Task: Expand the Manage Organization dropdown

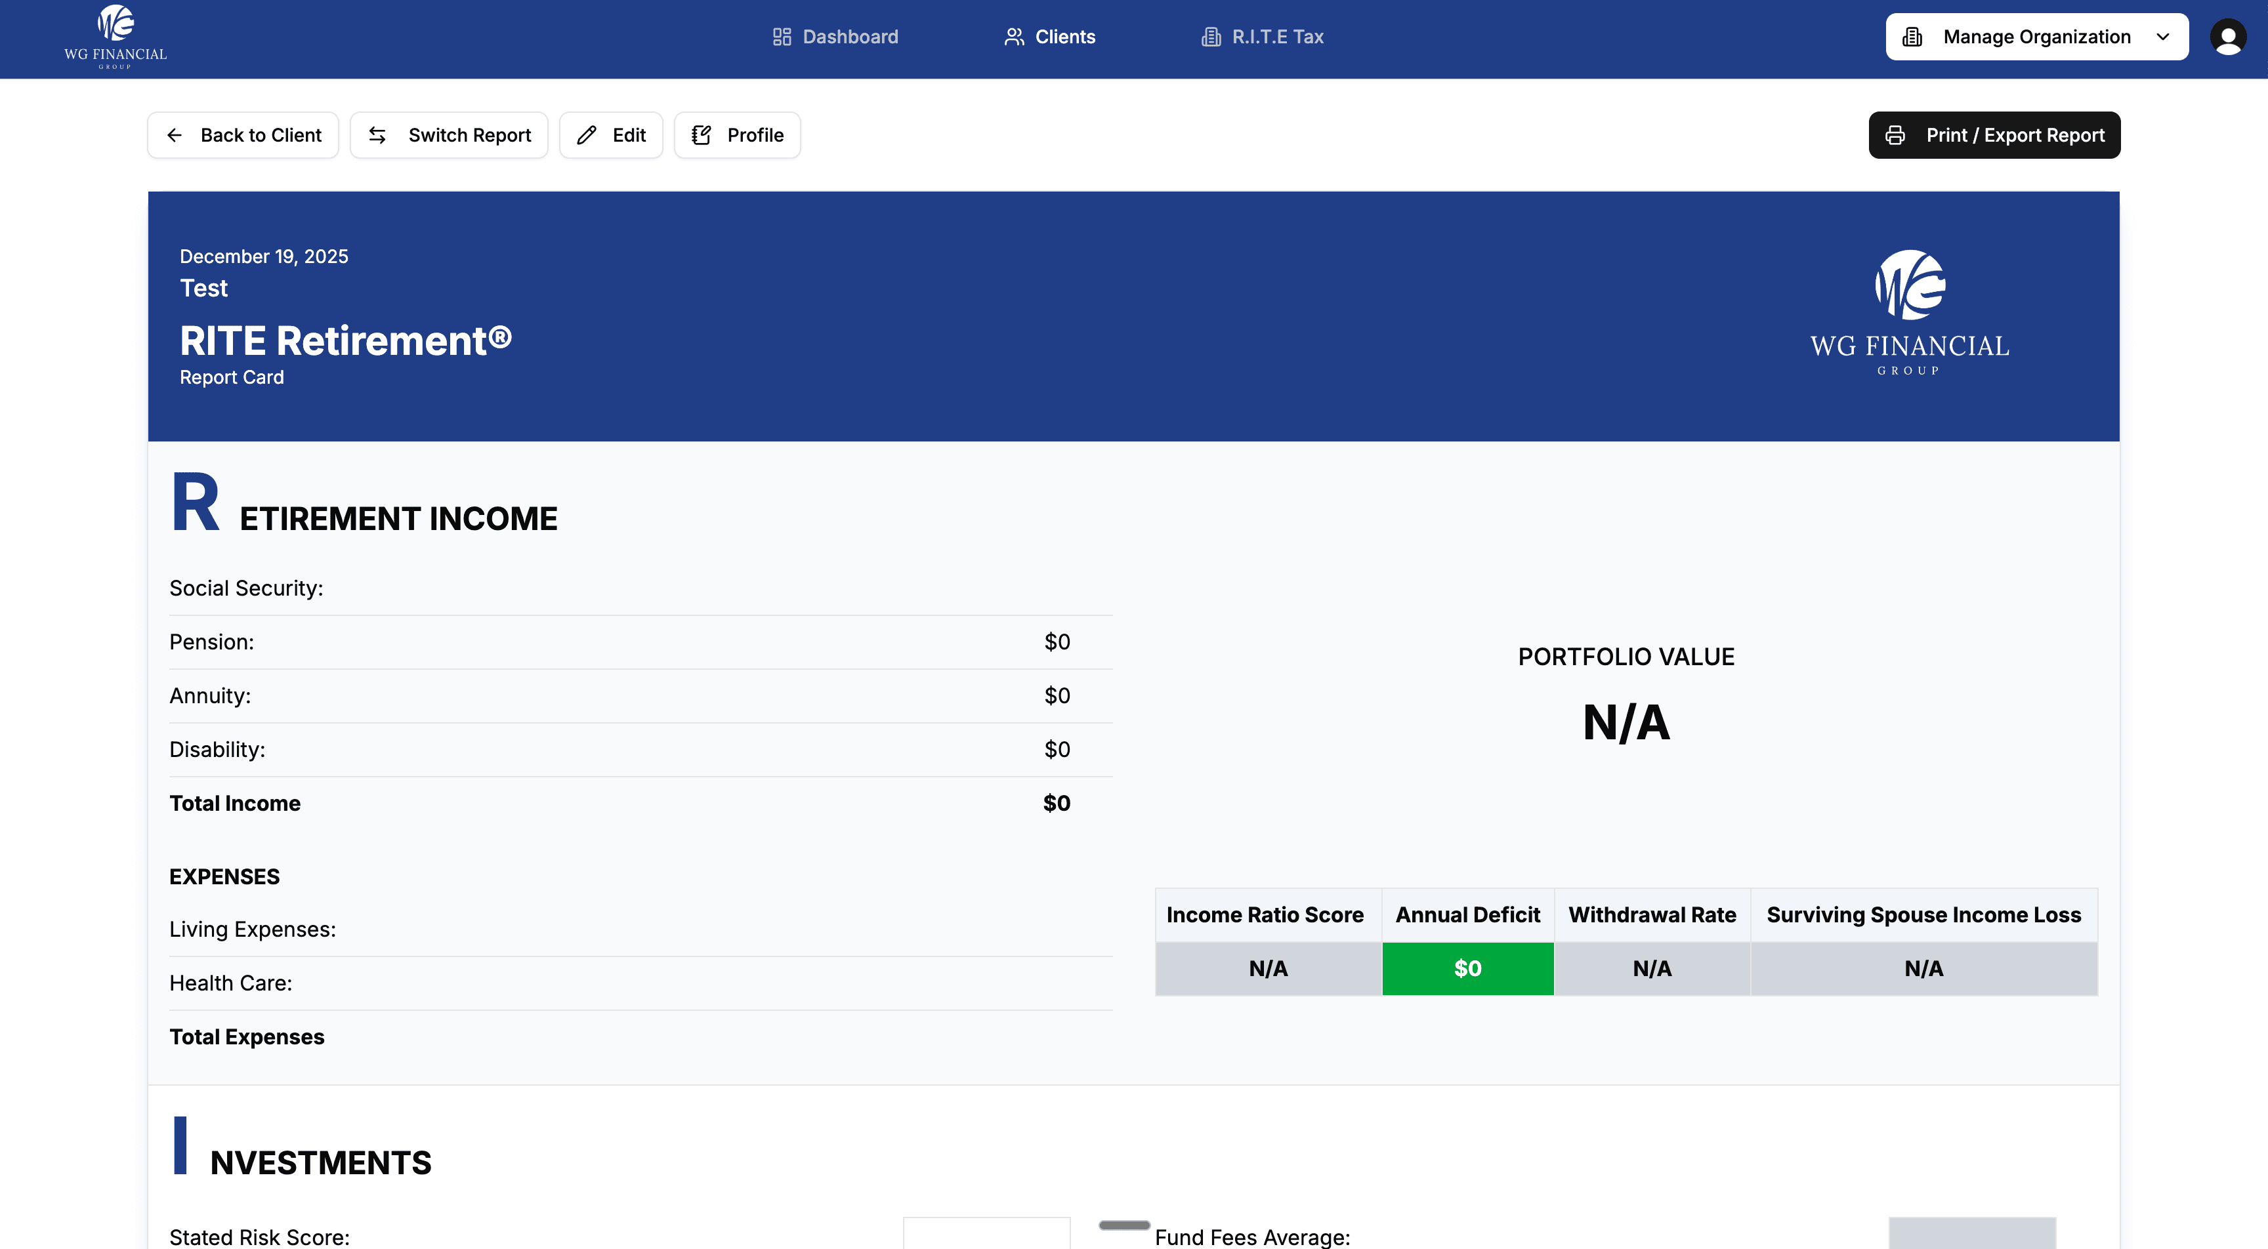Action: click(2163, 36)
